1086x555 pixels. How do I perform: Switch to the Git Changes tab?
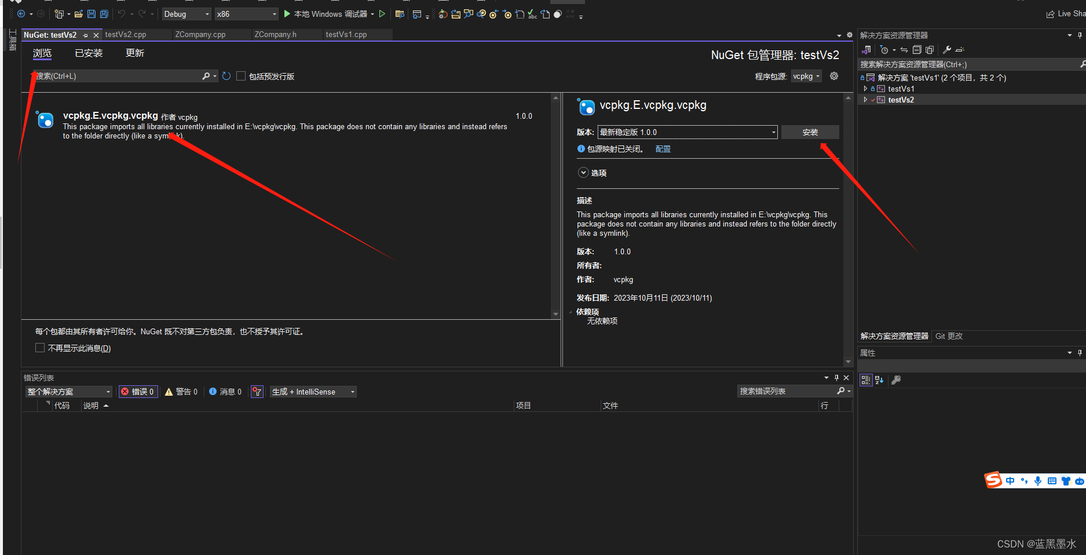949,336
